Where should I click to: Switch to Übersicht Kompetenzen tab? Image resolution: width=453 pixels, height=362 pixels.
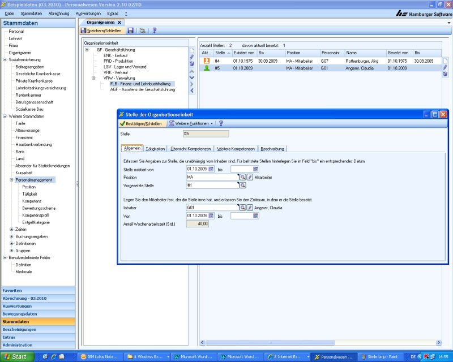(190, 149)
